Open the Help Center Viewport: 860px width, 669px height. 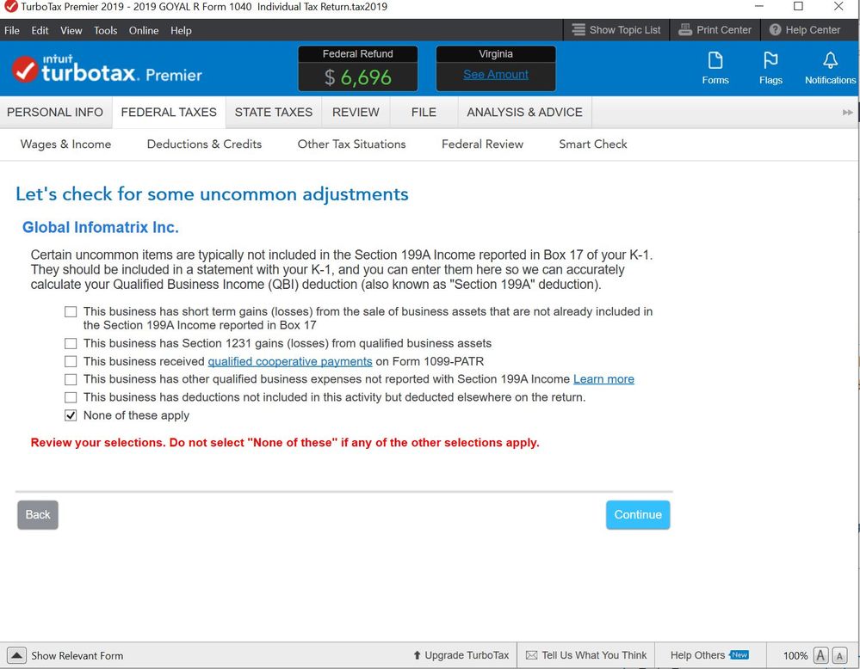click(x=805, y=30)
